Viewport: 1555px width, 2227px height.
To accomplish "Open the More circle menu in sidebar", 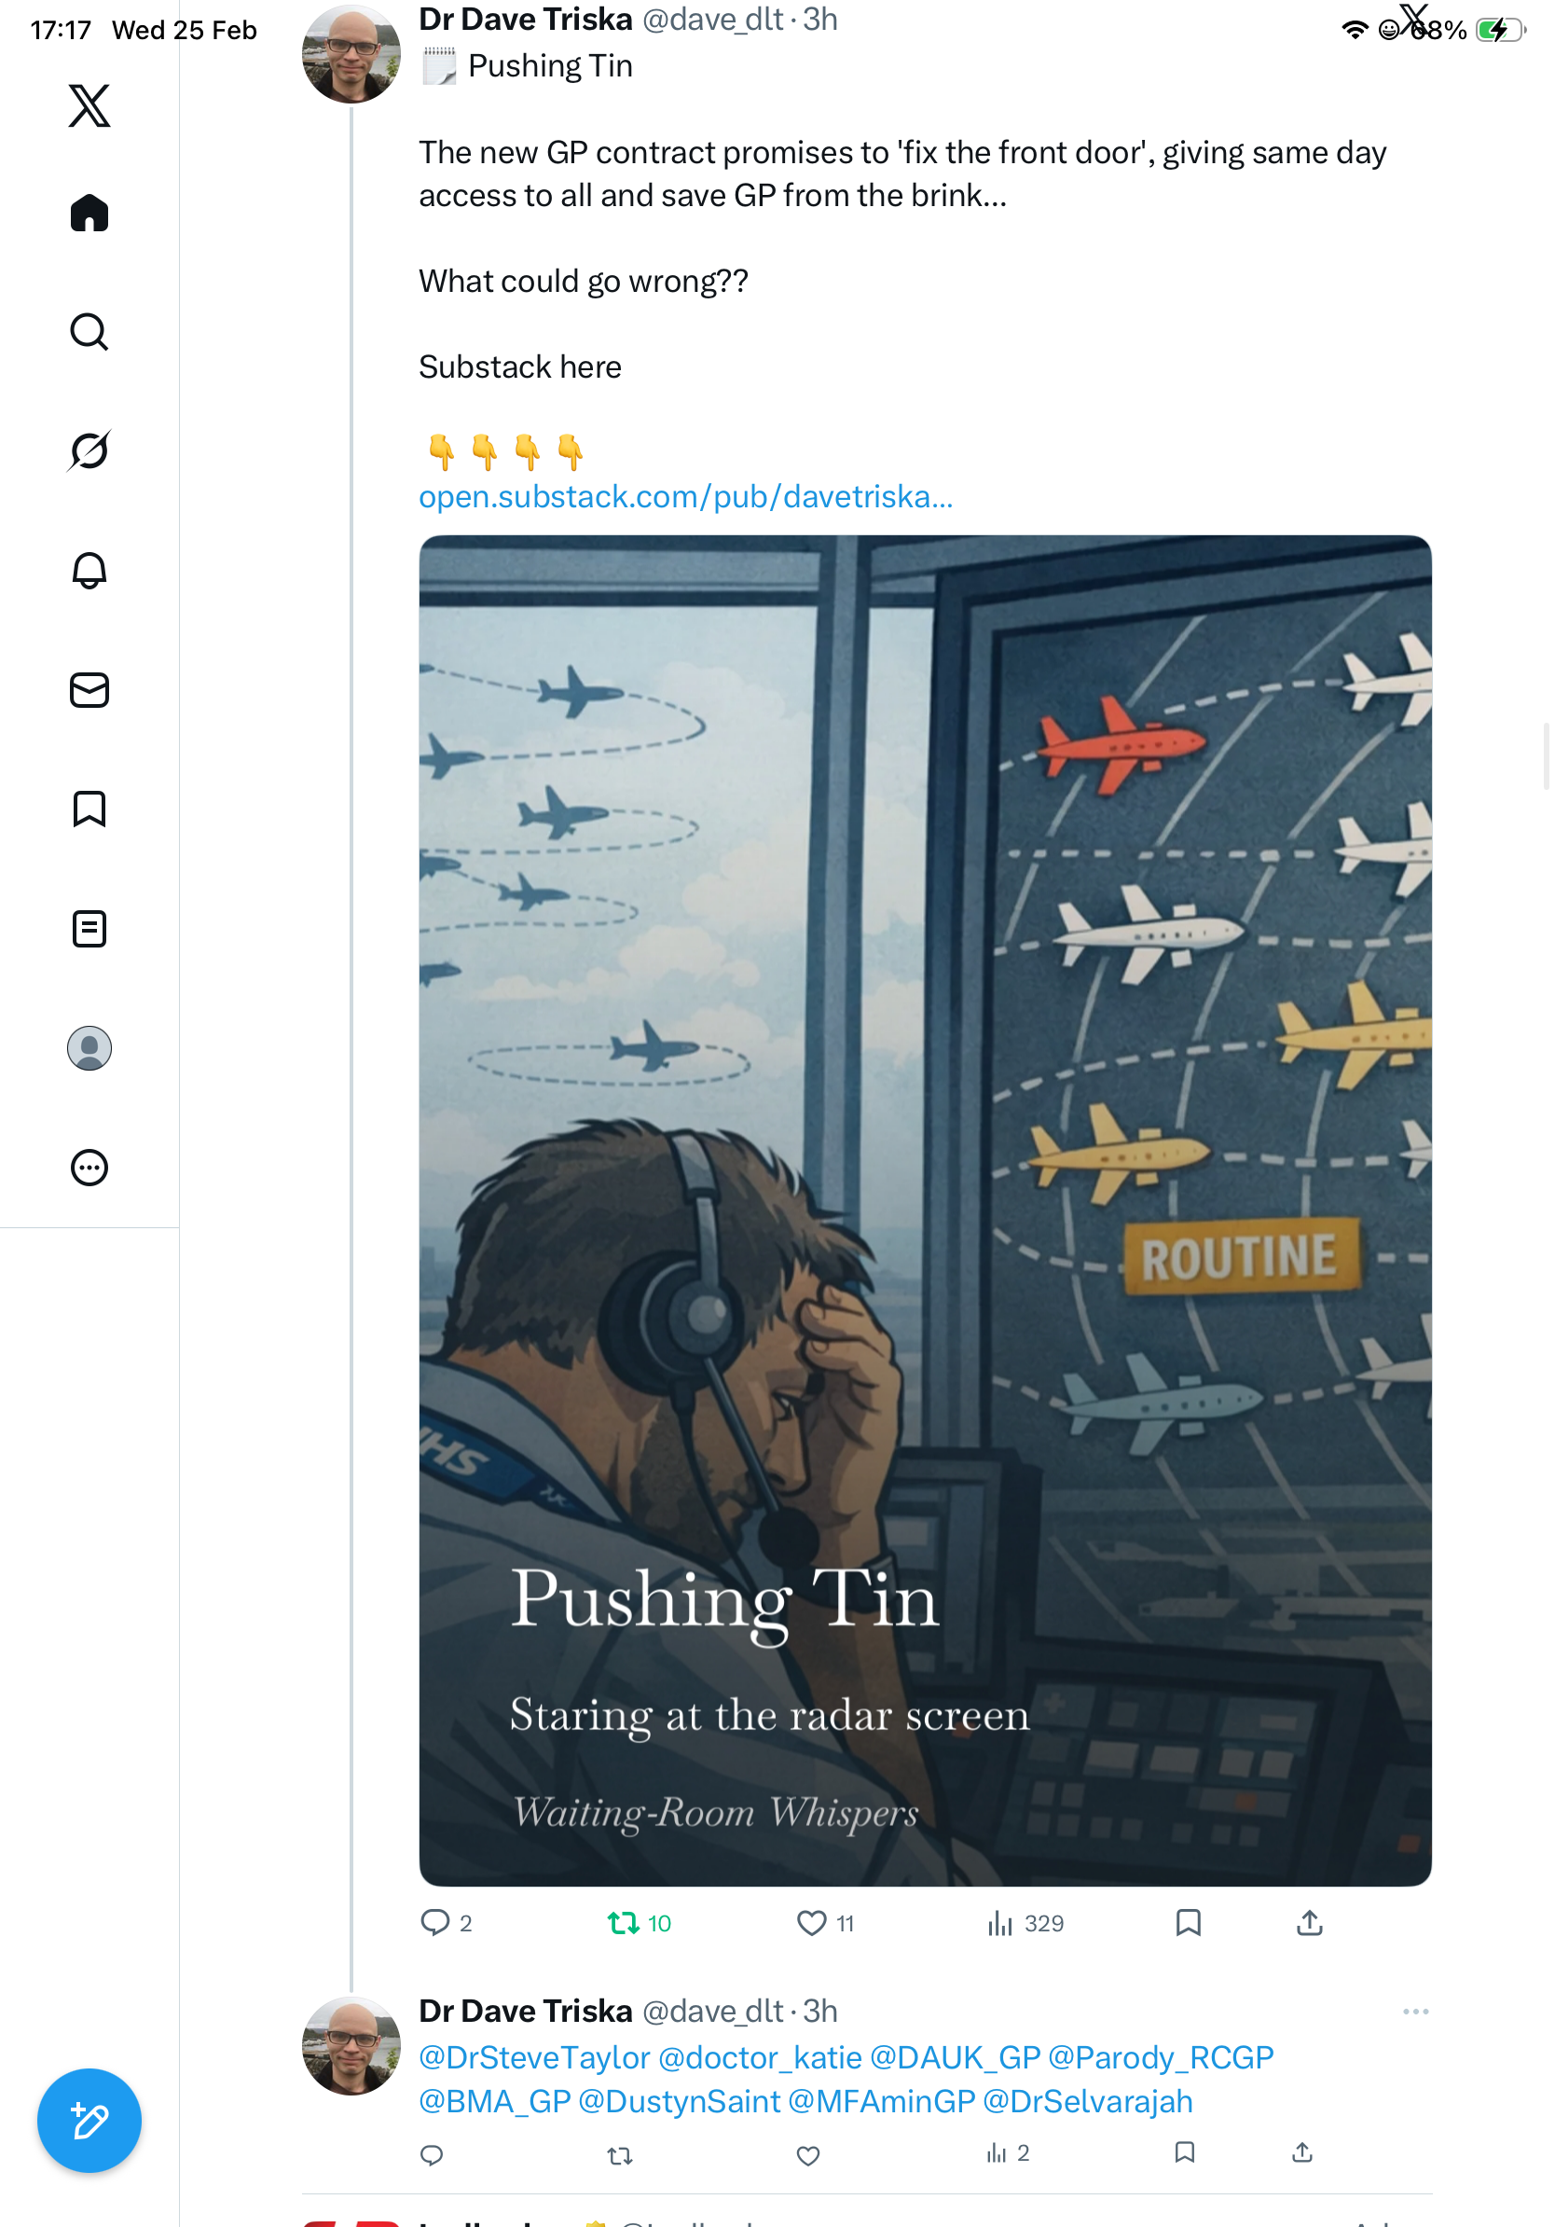I will tap(89, 1168).
